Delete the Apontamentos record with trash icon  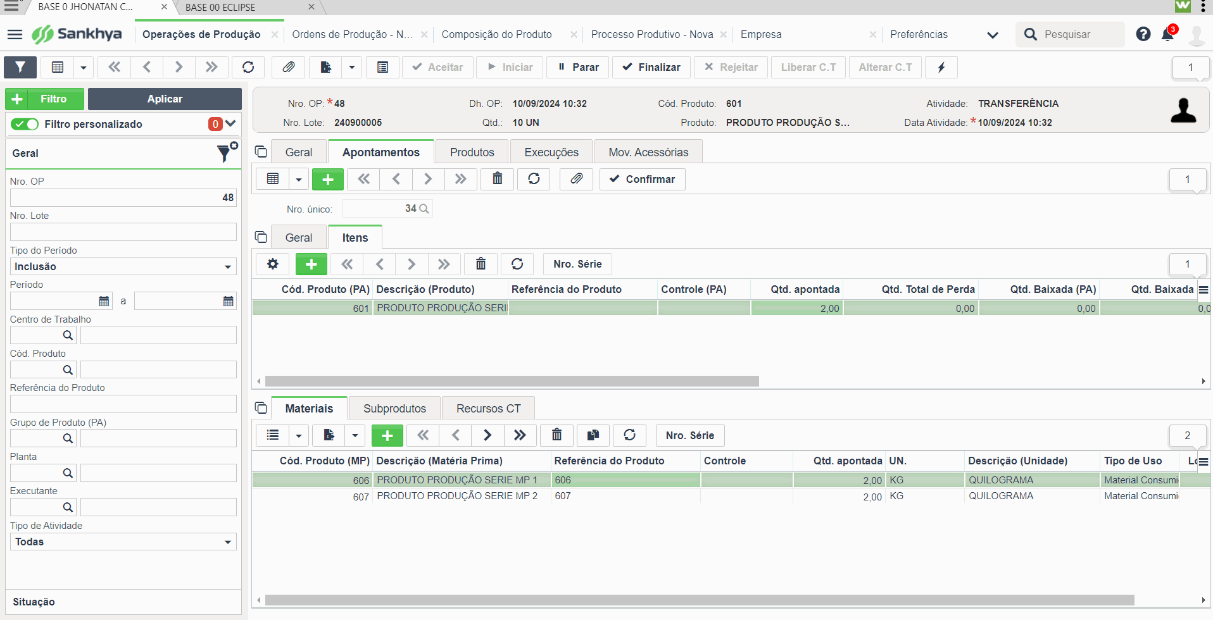[498, 179]
